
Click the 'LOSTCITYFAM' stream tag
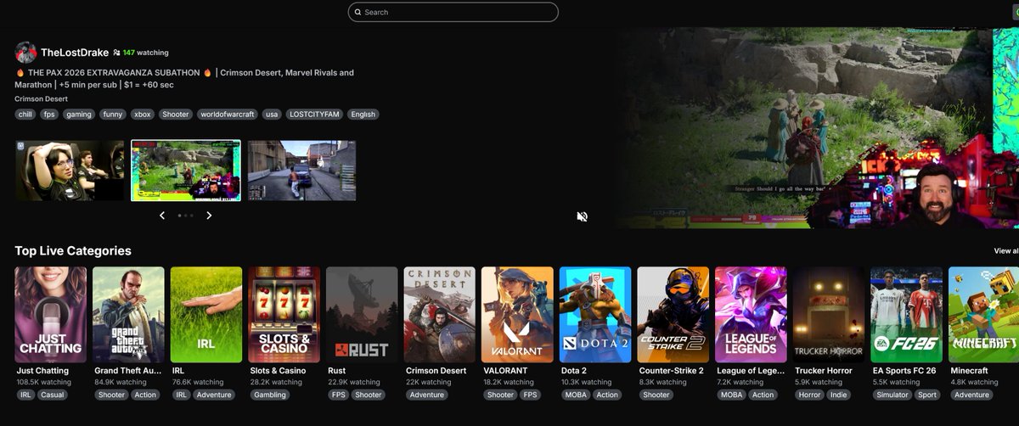pyautogui.click(x=314, y=115)
